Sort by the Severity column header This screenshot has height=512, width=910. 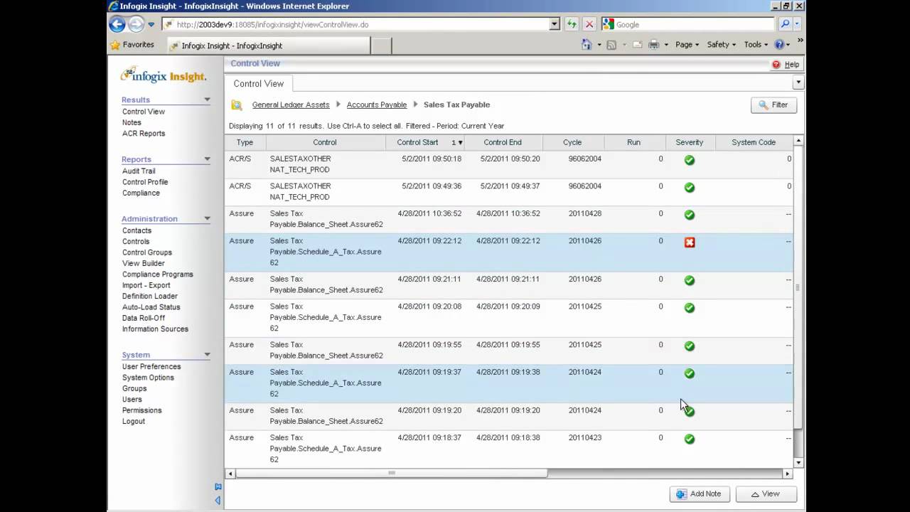(690, 142)
